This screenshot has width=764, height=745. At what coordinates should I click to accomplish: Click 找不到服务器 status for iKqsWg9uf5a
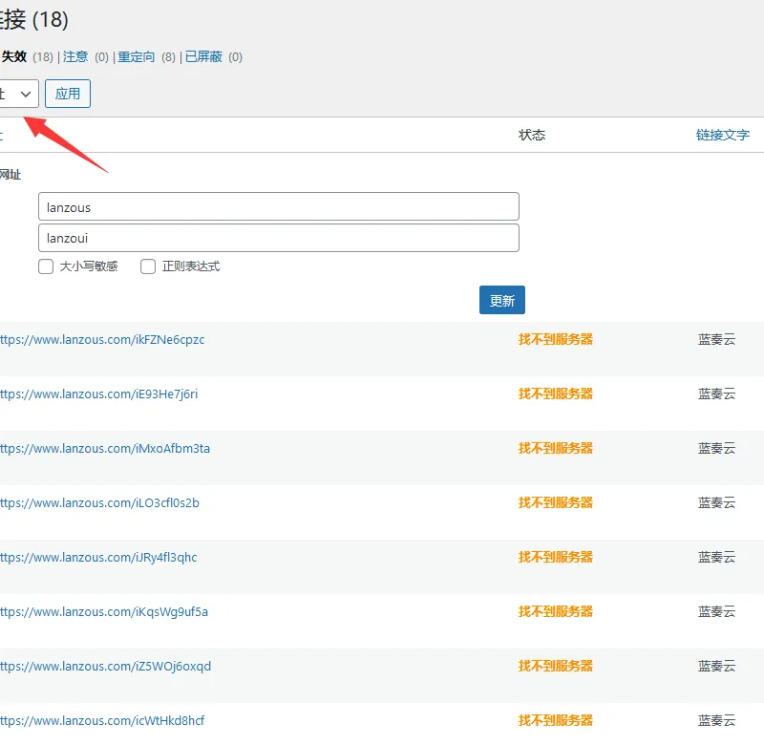pyautogui.click(x=556, y=612)
